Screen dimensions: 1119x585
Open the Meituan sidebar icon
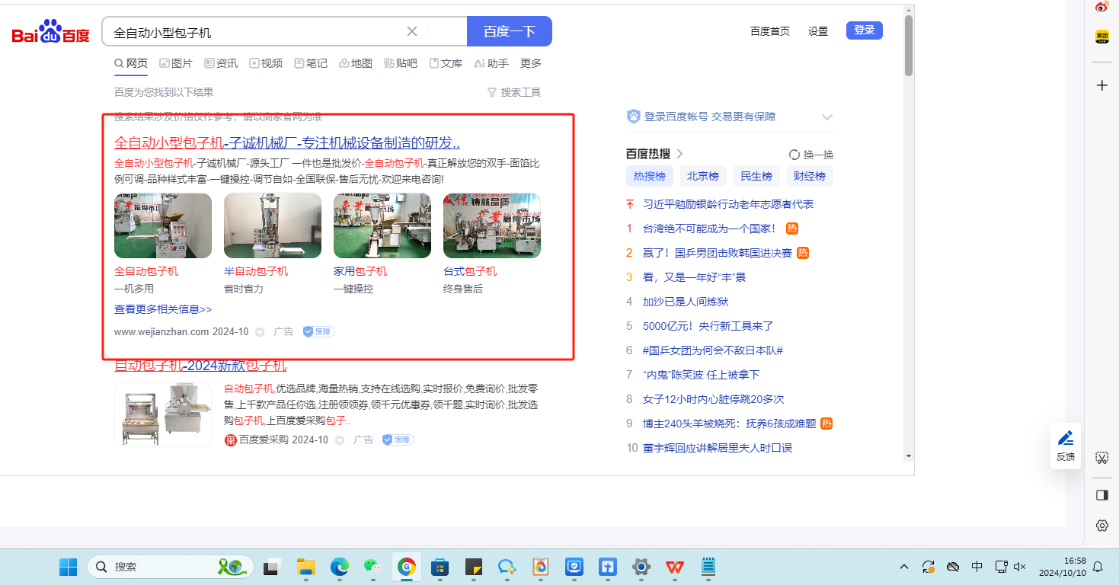point(1101,37)
